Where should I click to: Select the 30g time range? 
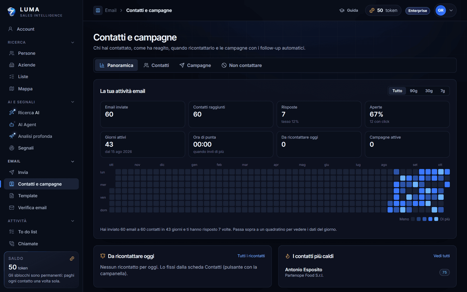(429, 91)
